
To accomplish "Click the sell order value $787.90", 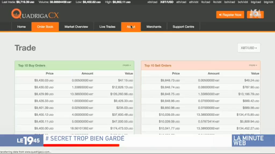I will tap(251, 87).
